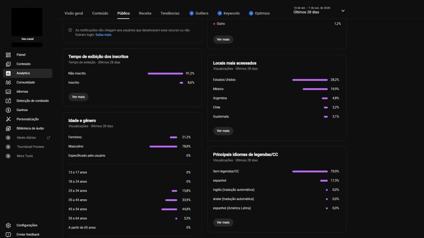Click the Biblioteca de áudio icon

click(8, 128)
